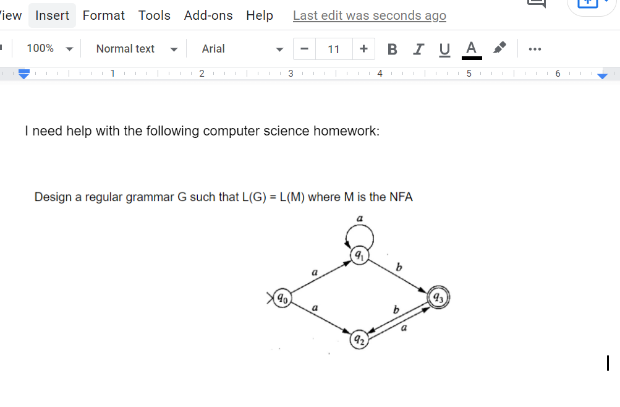Open the text color picker
The width and height of the screenshot is (620, 407).
click(x=470, y=48)
